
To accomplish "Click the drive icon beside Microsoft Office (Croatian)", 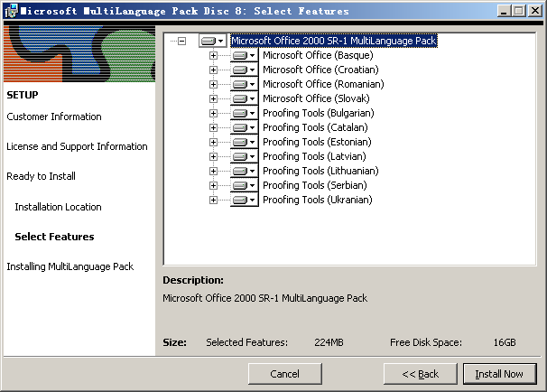I will click(244, 70).
